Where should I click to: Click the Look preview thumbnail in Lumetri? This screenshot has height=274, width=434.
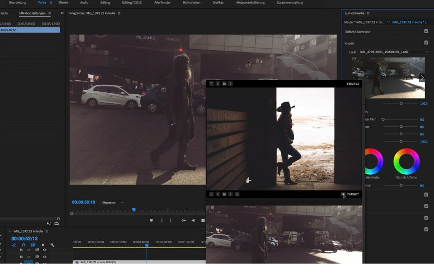(388, 78)
